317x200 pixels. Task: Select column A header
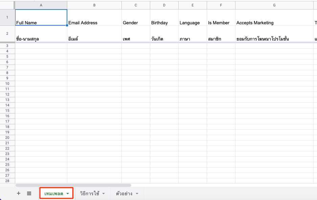click(x=41, y=5)
